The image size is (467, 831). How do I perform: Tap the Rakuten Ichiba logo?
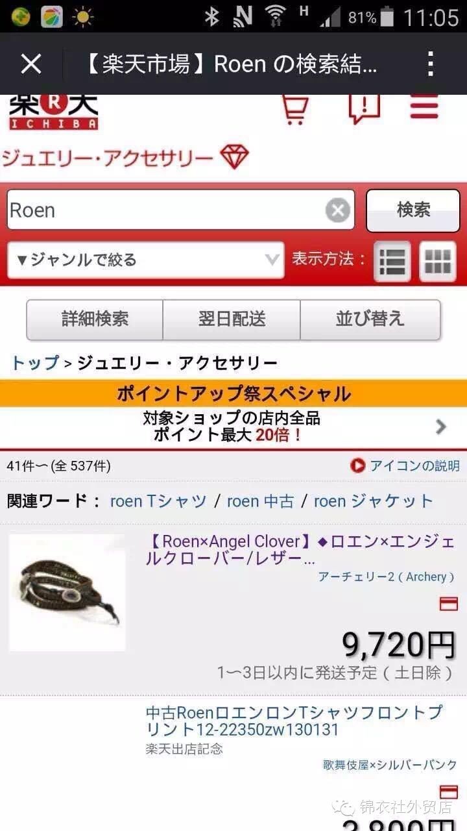(x=53, y=112)
